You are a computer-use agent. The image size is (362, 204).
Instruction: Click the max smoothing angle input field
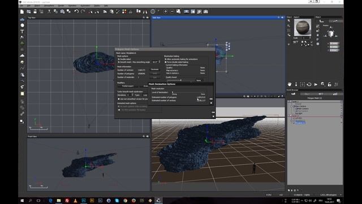155,62
